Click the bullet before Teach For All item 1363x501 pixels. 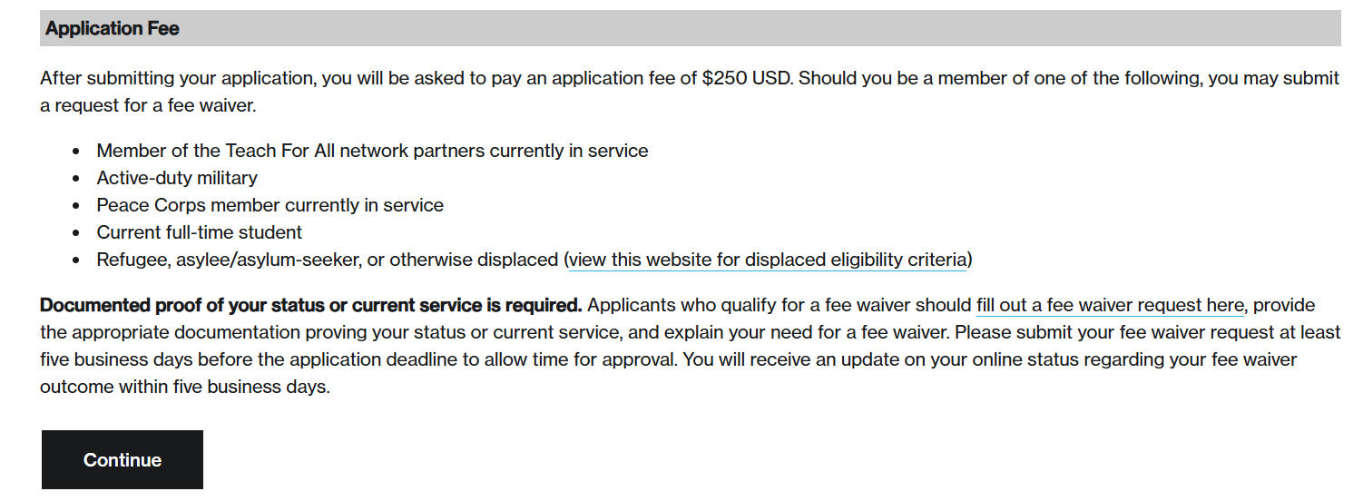click(76, 152)
